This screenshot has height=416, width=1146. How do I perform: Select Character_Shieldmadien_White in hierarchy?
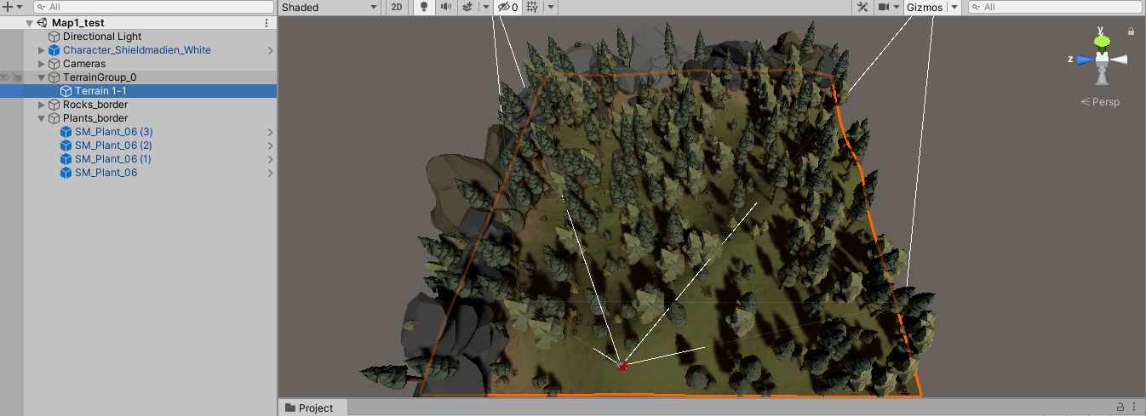coord(137,50)
